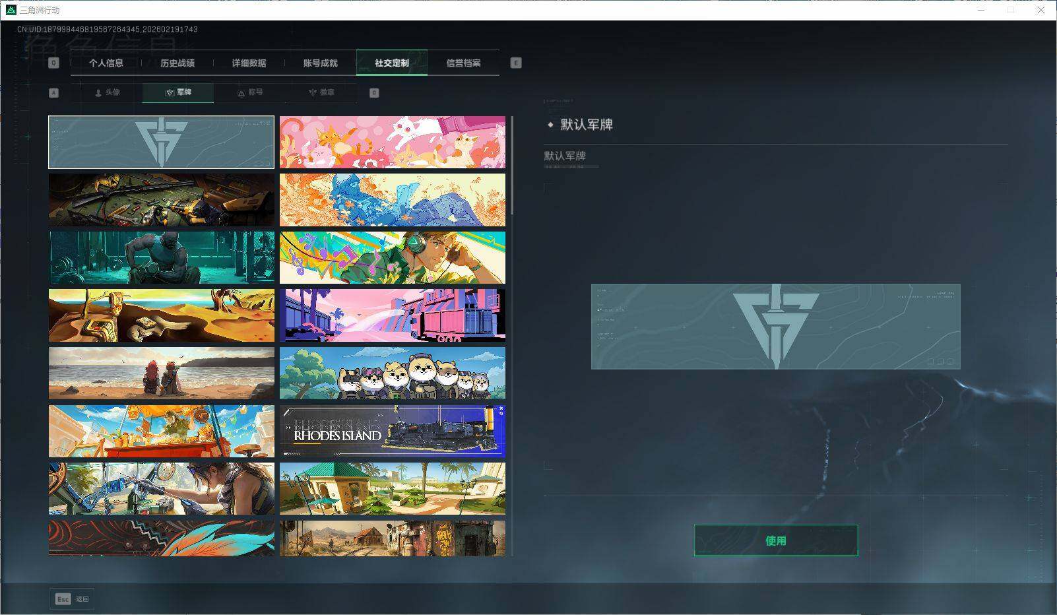
Task: Minimize the 三角洲行动 window
Action: [x=982, y=10]
